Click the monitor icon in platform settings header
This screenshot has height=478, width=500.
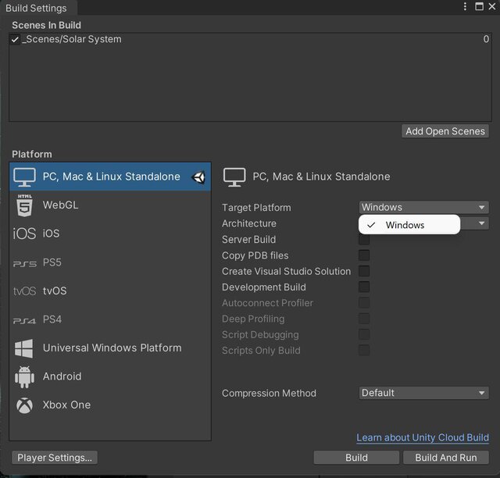234,177
